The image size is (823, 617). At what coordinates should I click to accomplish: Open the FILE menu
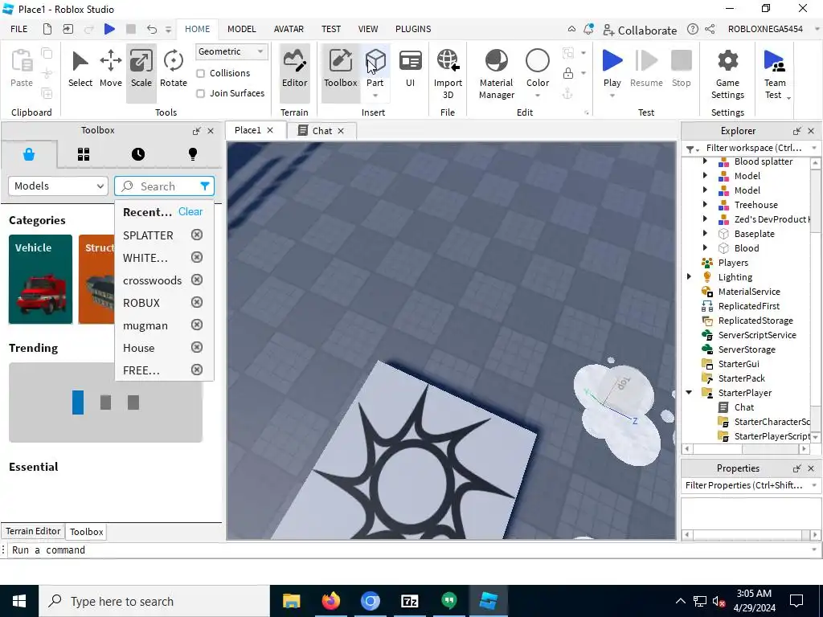[x=19, y=29]
